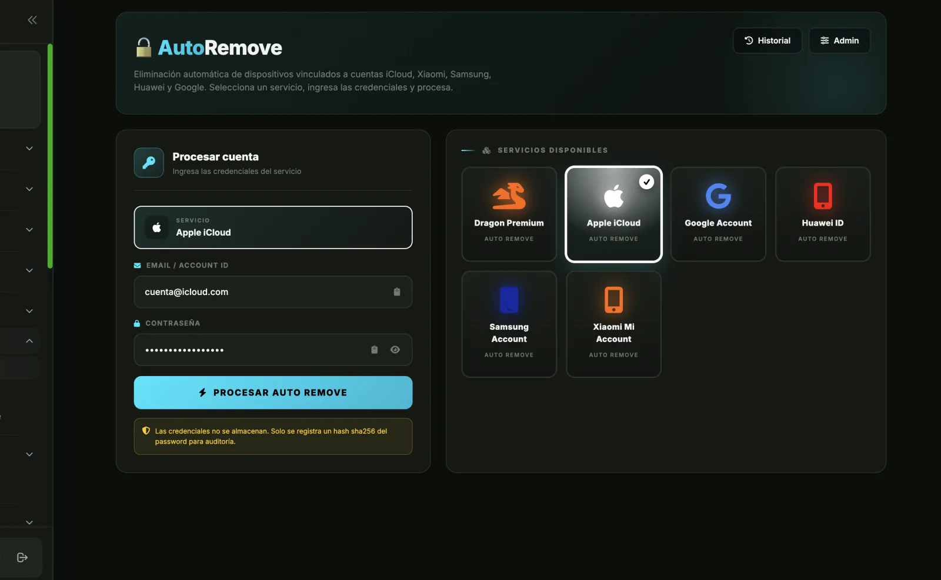The image size is (941, 580).
Task: Expand the last sidebar menu chevron
Action: [29, 522]
